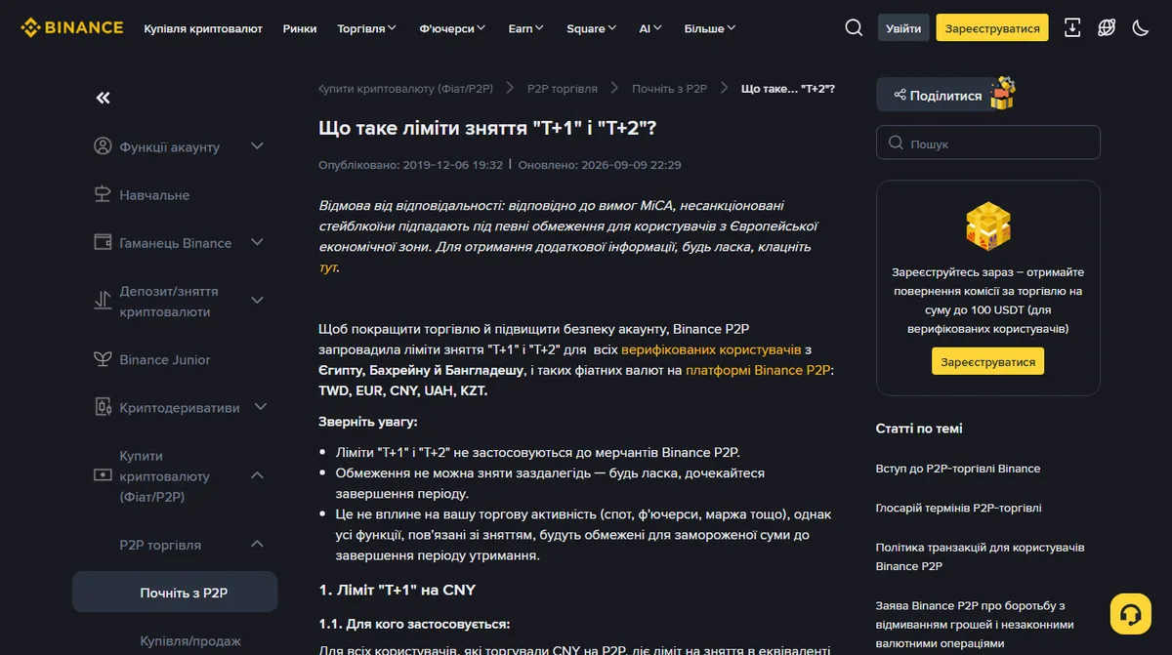Open Купівля криптовалют menu item

tap(203, 28)
